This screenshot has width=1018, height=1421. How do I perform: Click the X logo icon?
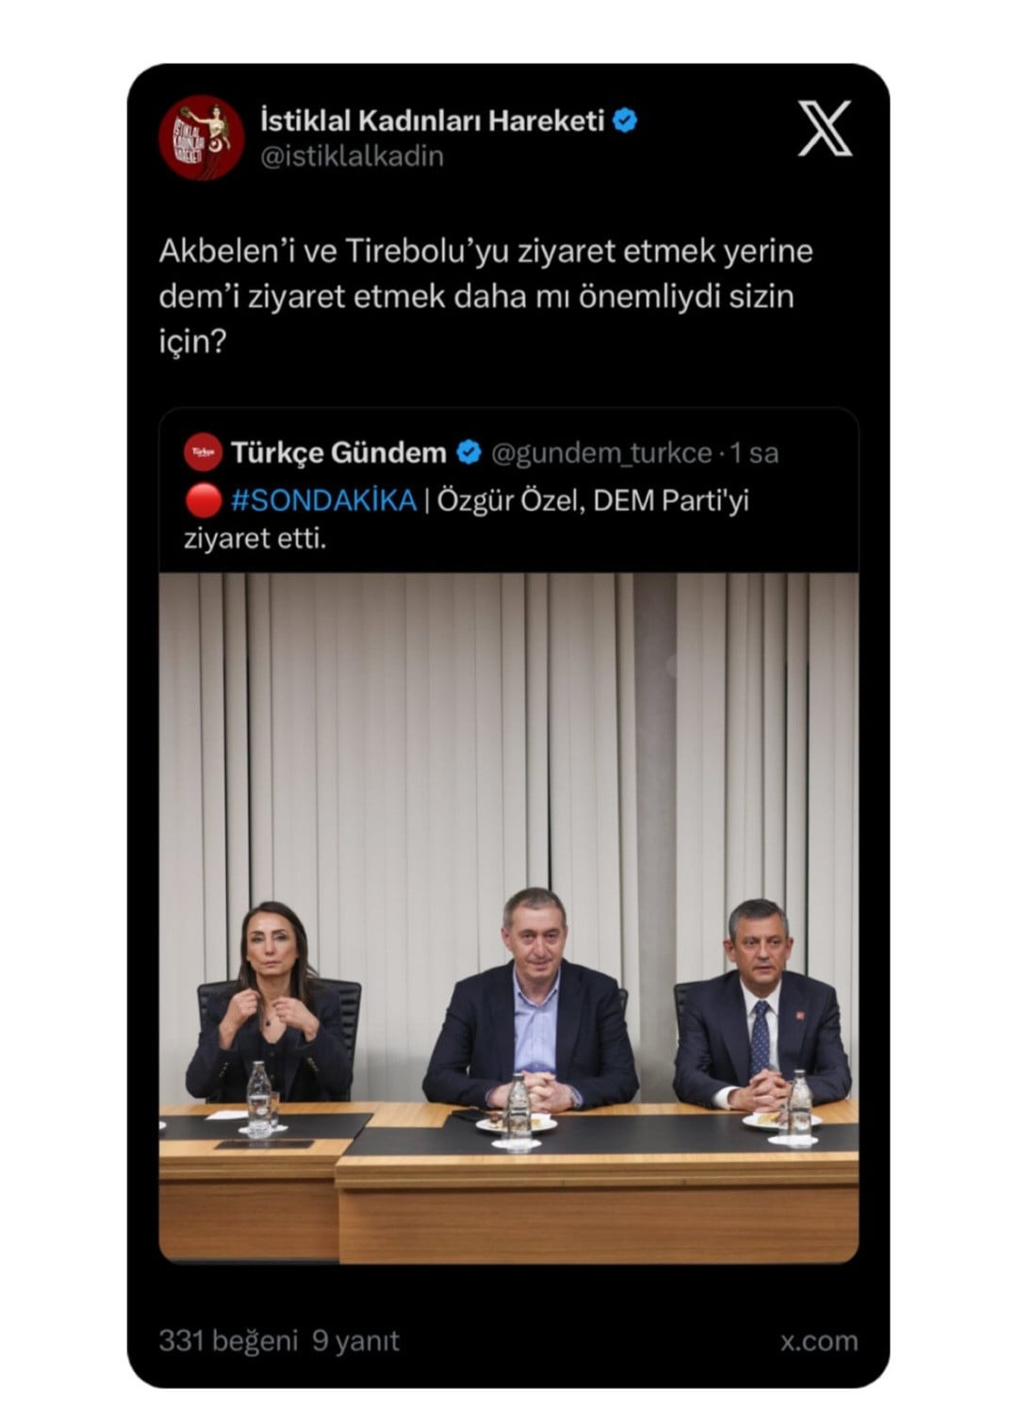coord(825,128)
